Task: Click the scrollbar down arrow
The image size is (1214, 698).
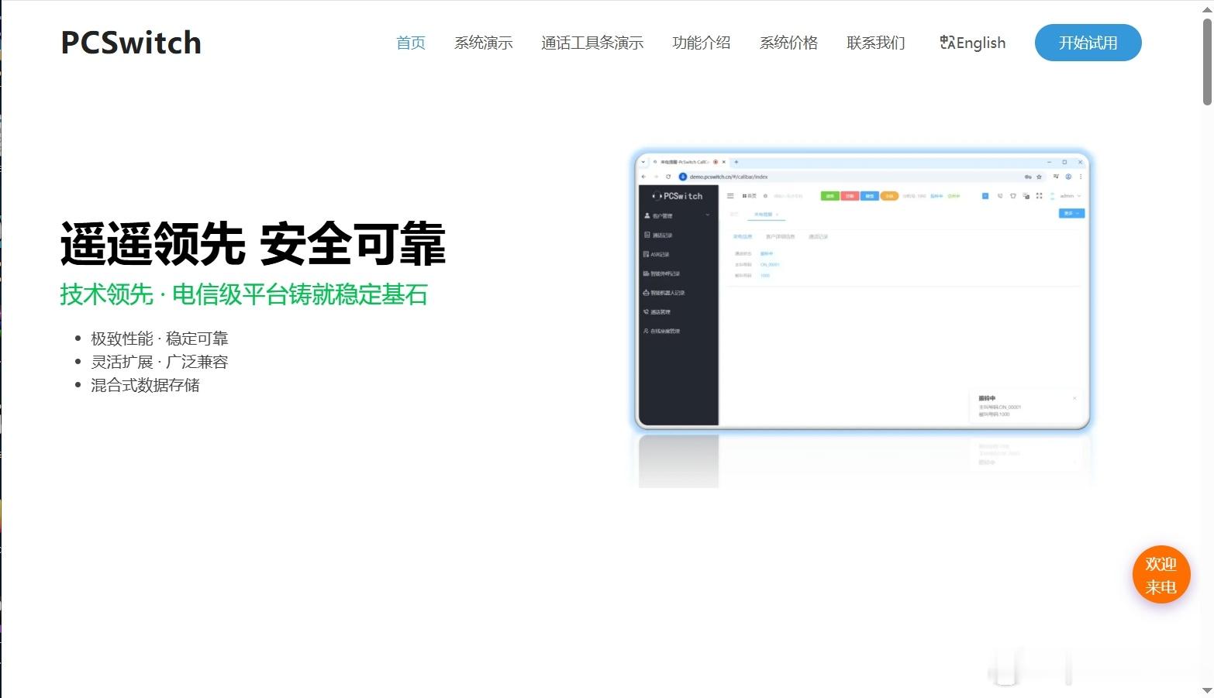Action: pos(1207,690)
